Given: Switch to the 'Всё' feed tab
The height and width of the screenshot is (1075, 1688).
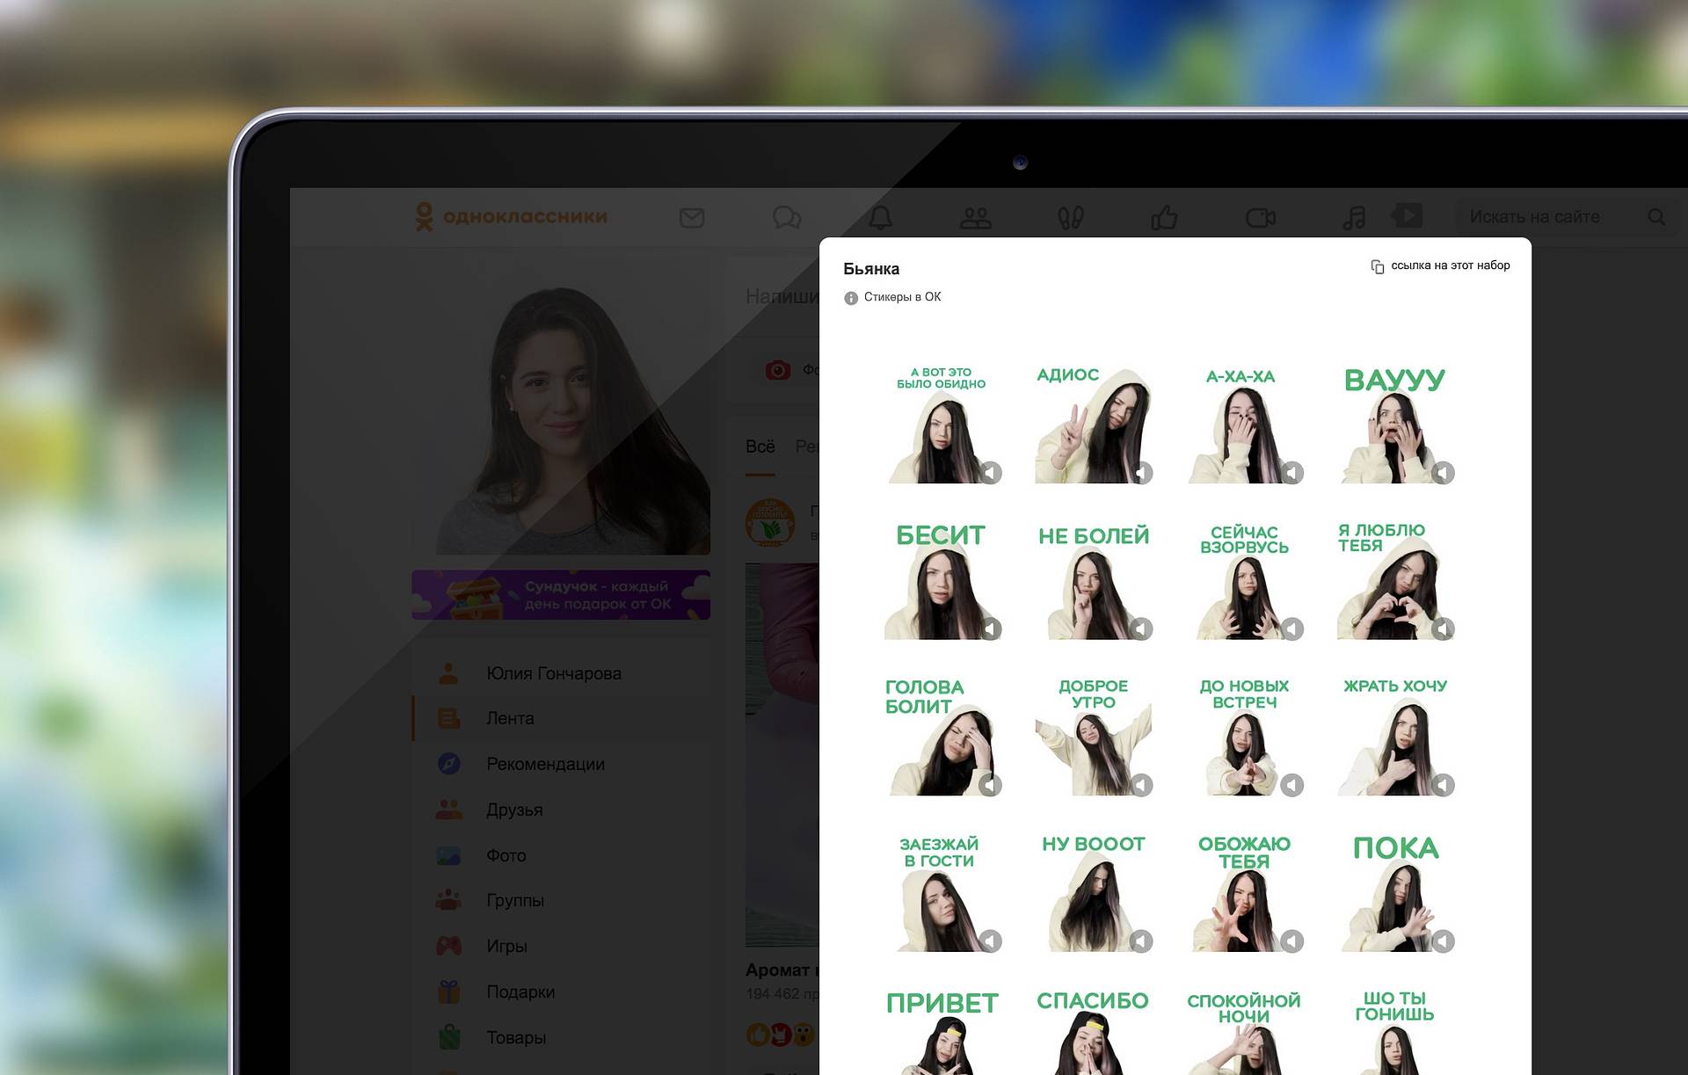Looking at the screenshot, I should click(x=760, y=447).
